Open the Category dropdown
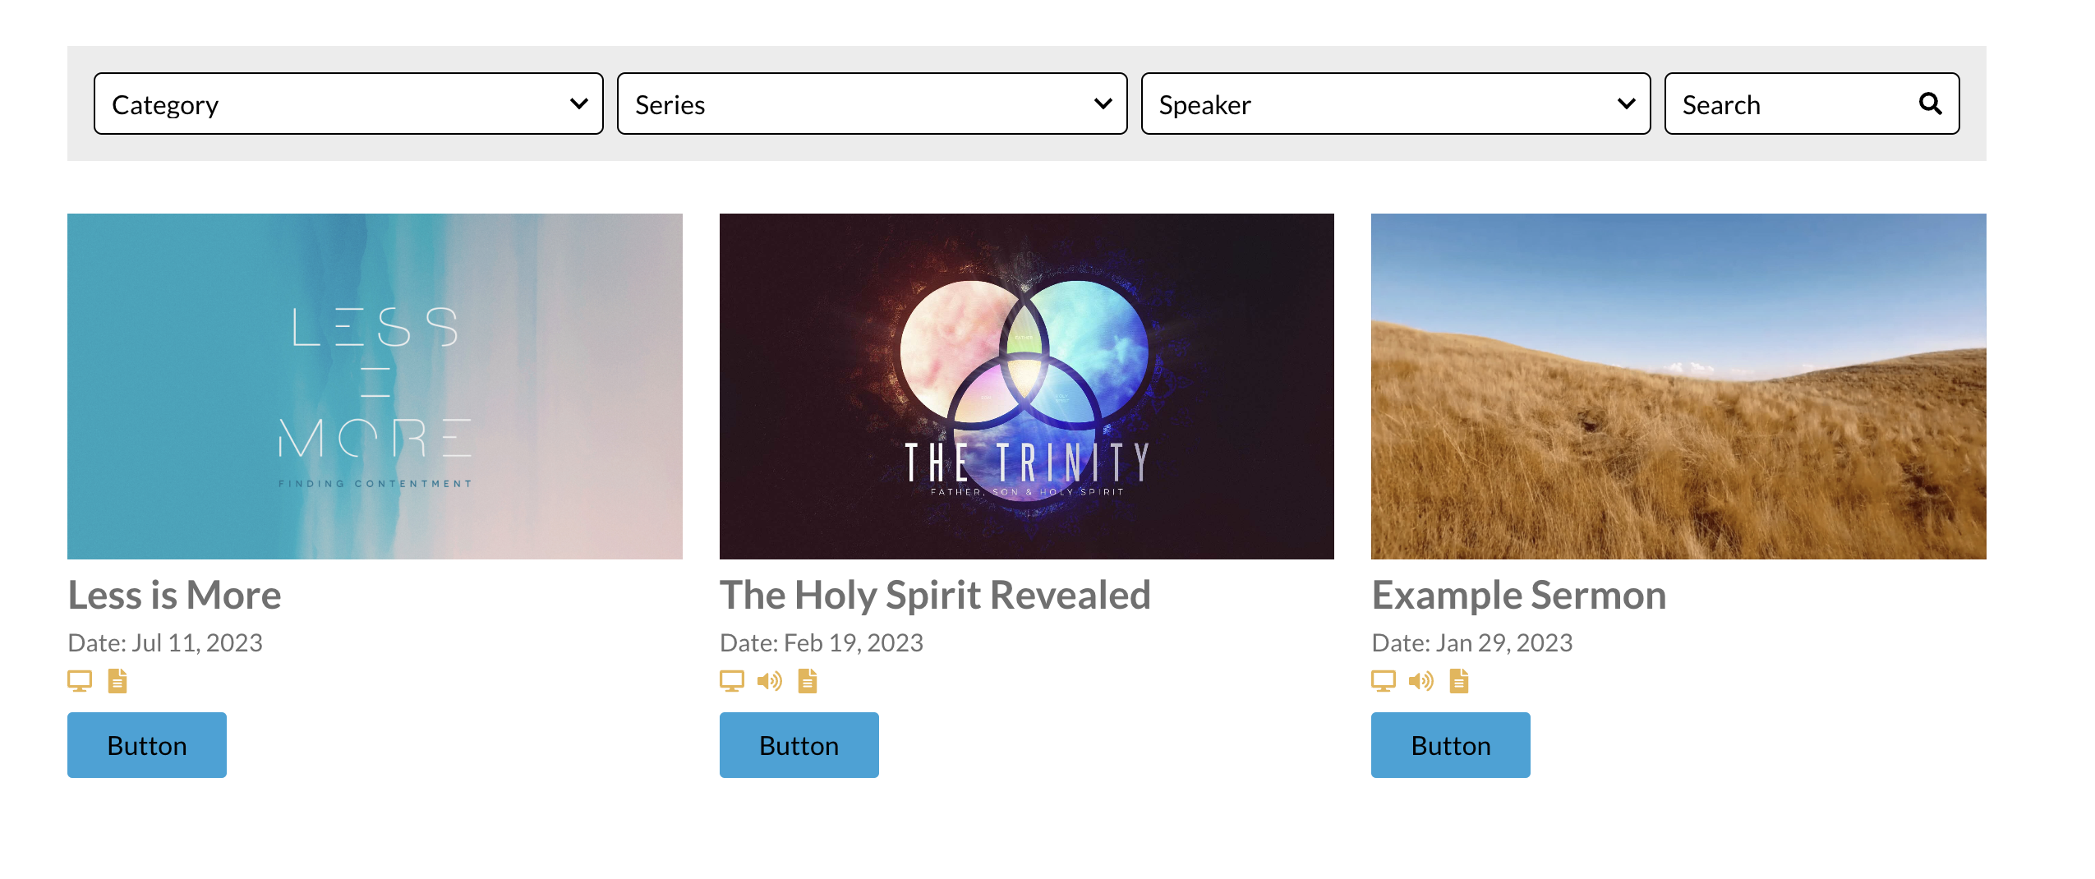The image size is (2095, 879). coord(348,104)
